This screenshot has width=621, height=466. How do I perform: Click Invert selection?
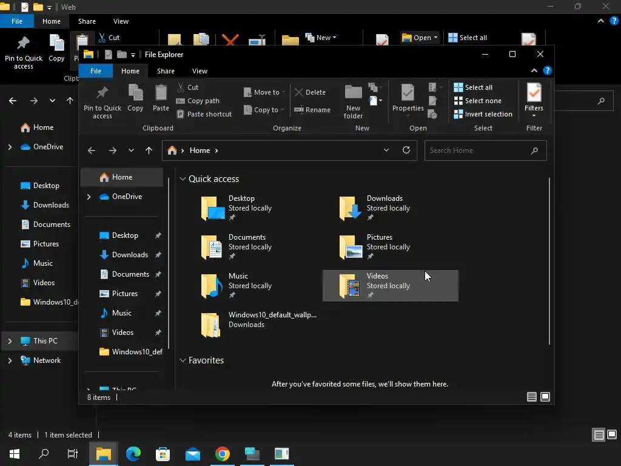[x=483, y=114]
